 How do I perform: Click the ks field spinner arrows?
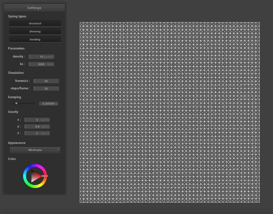pyautogui.click(x=30, y=64)
